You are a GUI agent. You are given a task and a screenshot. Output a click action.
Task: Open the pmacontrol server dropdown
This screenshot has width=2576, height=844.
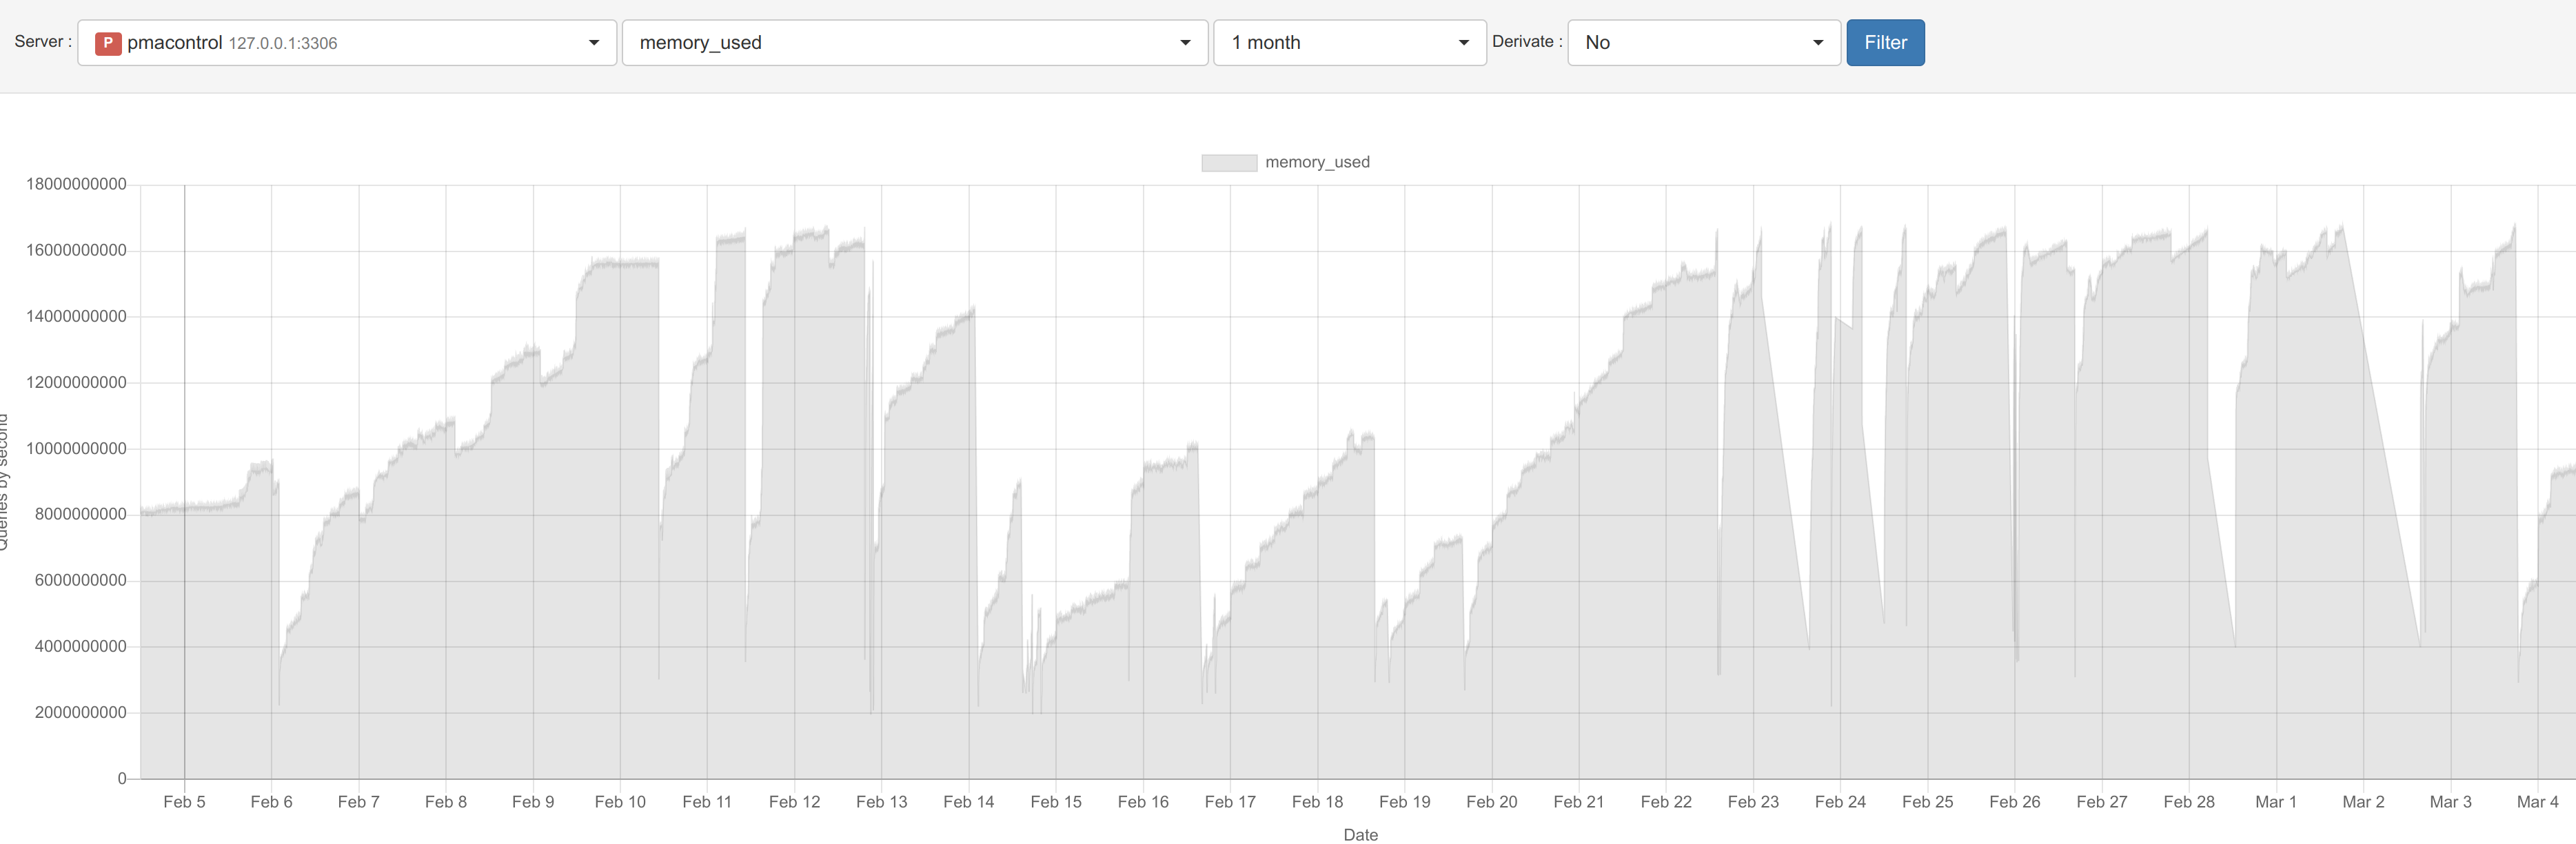(346, 43)
